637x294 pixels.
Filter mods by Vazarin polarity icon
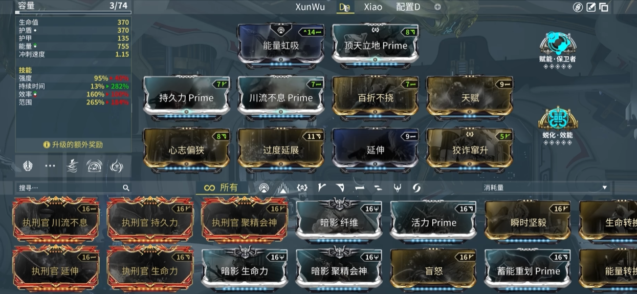[x=340, y=188]
